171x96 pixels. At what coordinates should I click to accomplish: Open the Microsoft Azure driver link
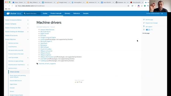coord(45,31)
